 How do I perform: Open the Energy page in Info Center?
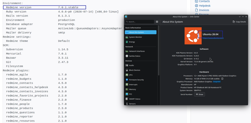(x=141, y=42)
